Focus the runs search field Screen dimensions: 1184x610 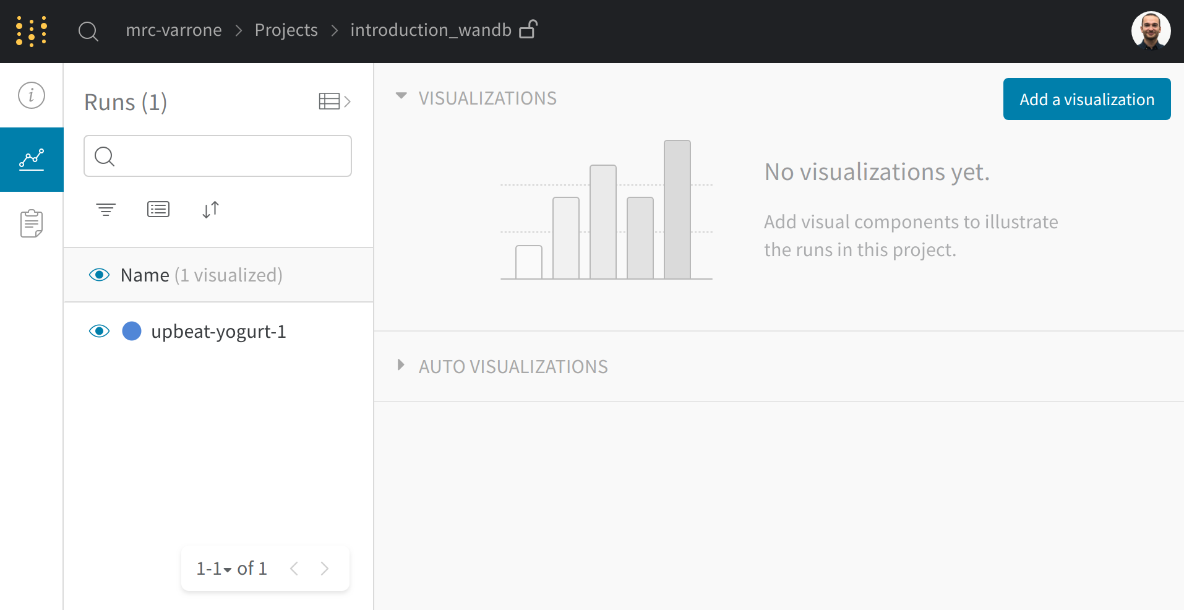[218, 156]
